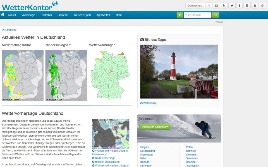This screenshot has height=167, width=268.
Task: Open the Vorhersage menu
Action: pyautogui.click(x=28, y=15)
